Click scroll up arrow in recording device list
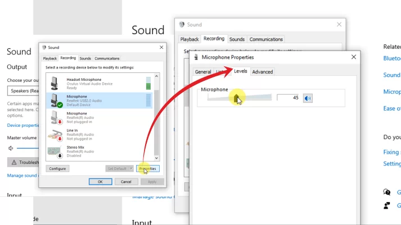Screen dimensions: 401x225 point(156,76)
